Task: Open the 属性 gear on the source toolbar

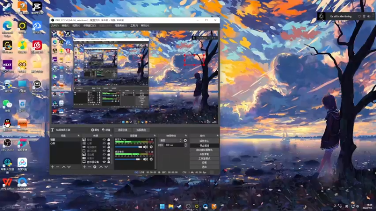Action: 95,130
